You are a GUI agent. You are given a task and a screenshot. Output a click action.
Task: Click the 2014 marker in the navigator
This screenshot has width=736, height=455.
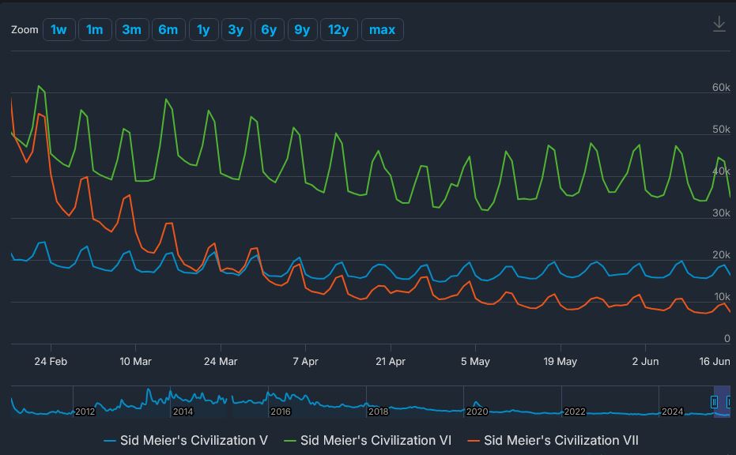183,412
